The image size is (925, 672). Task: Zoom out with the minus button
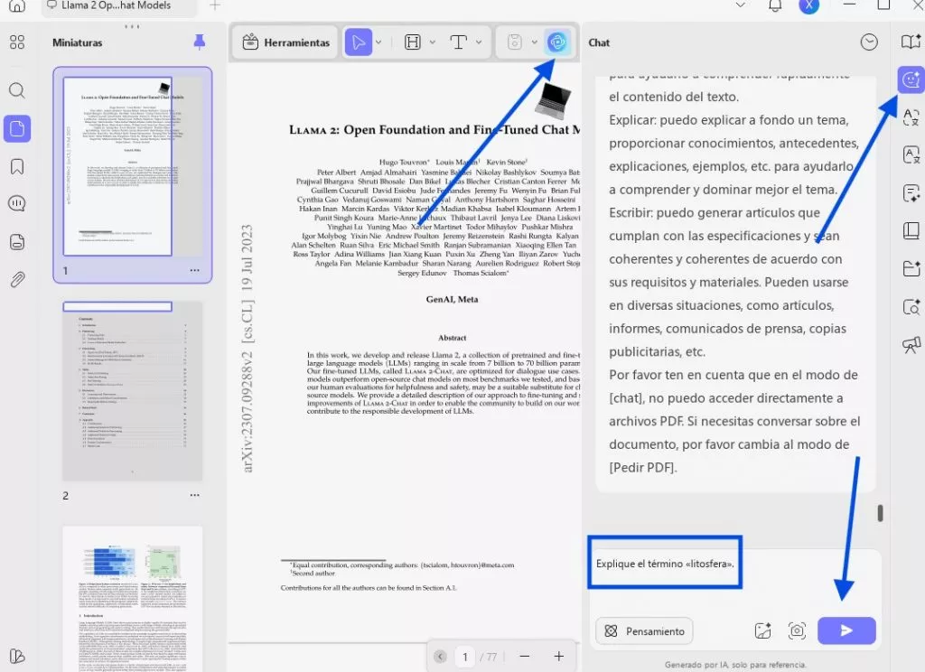[x=525, y=656]
